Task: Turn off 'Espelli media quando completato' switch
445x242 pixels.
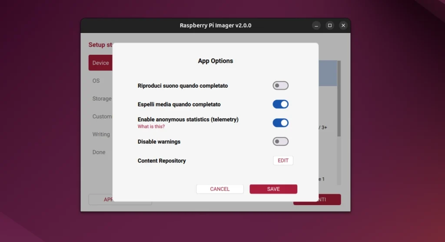Action: coord(280,104)
